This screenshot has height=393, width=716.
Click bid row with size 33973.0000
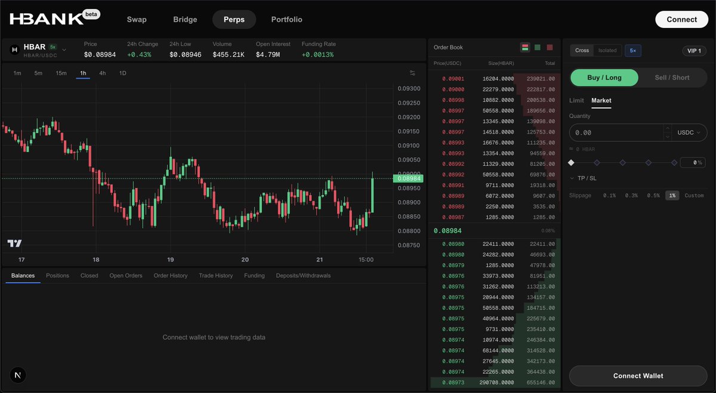(x=495, y=276)
